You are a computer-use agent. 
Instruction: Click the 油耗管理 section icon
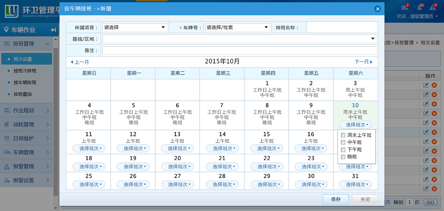tap(7, 124)
